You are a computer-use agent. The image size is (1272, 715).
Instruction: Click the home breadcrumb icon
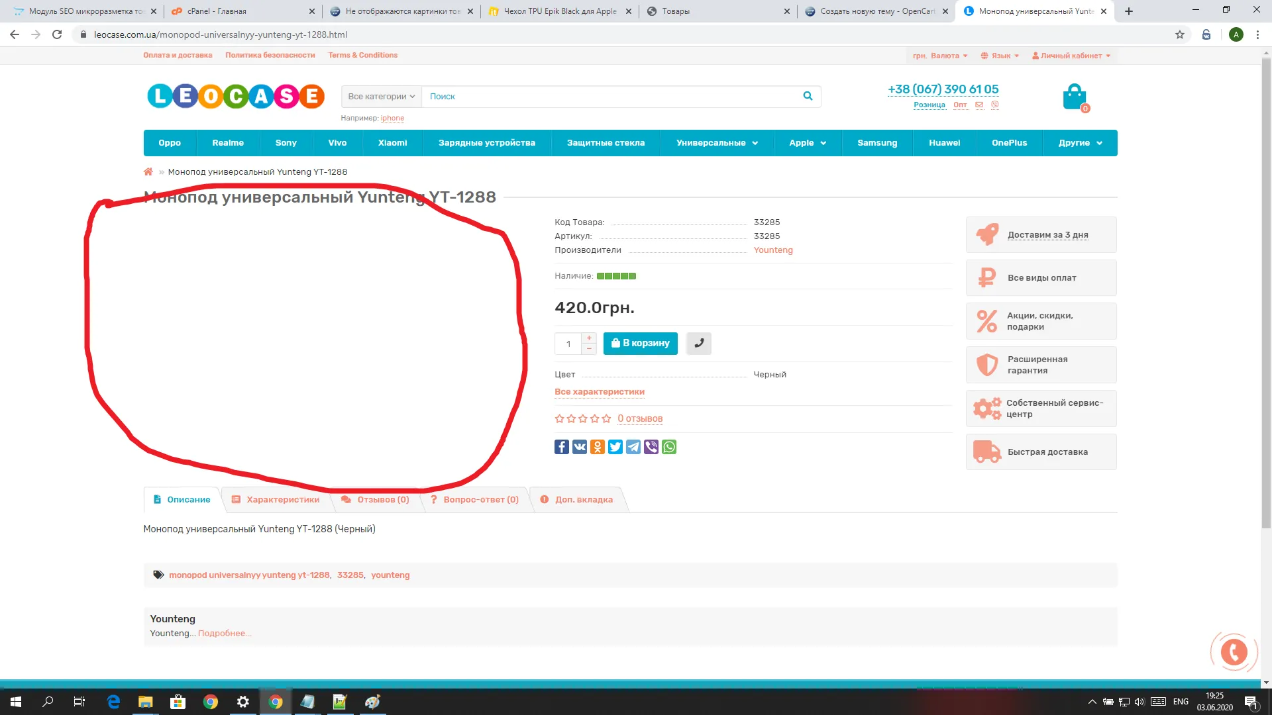click(x=148, y=172)
